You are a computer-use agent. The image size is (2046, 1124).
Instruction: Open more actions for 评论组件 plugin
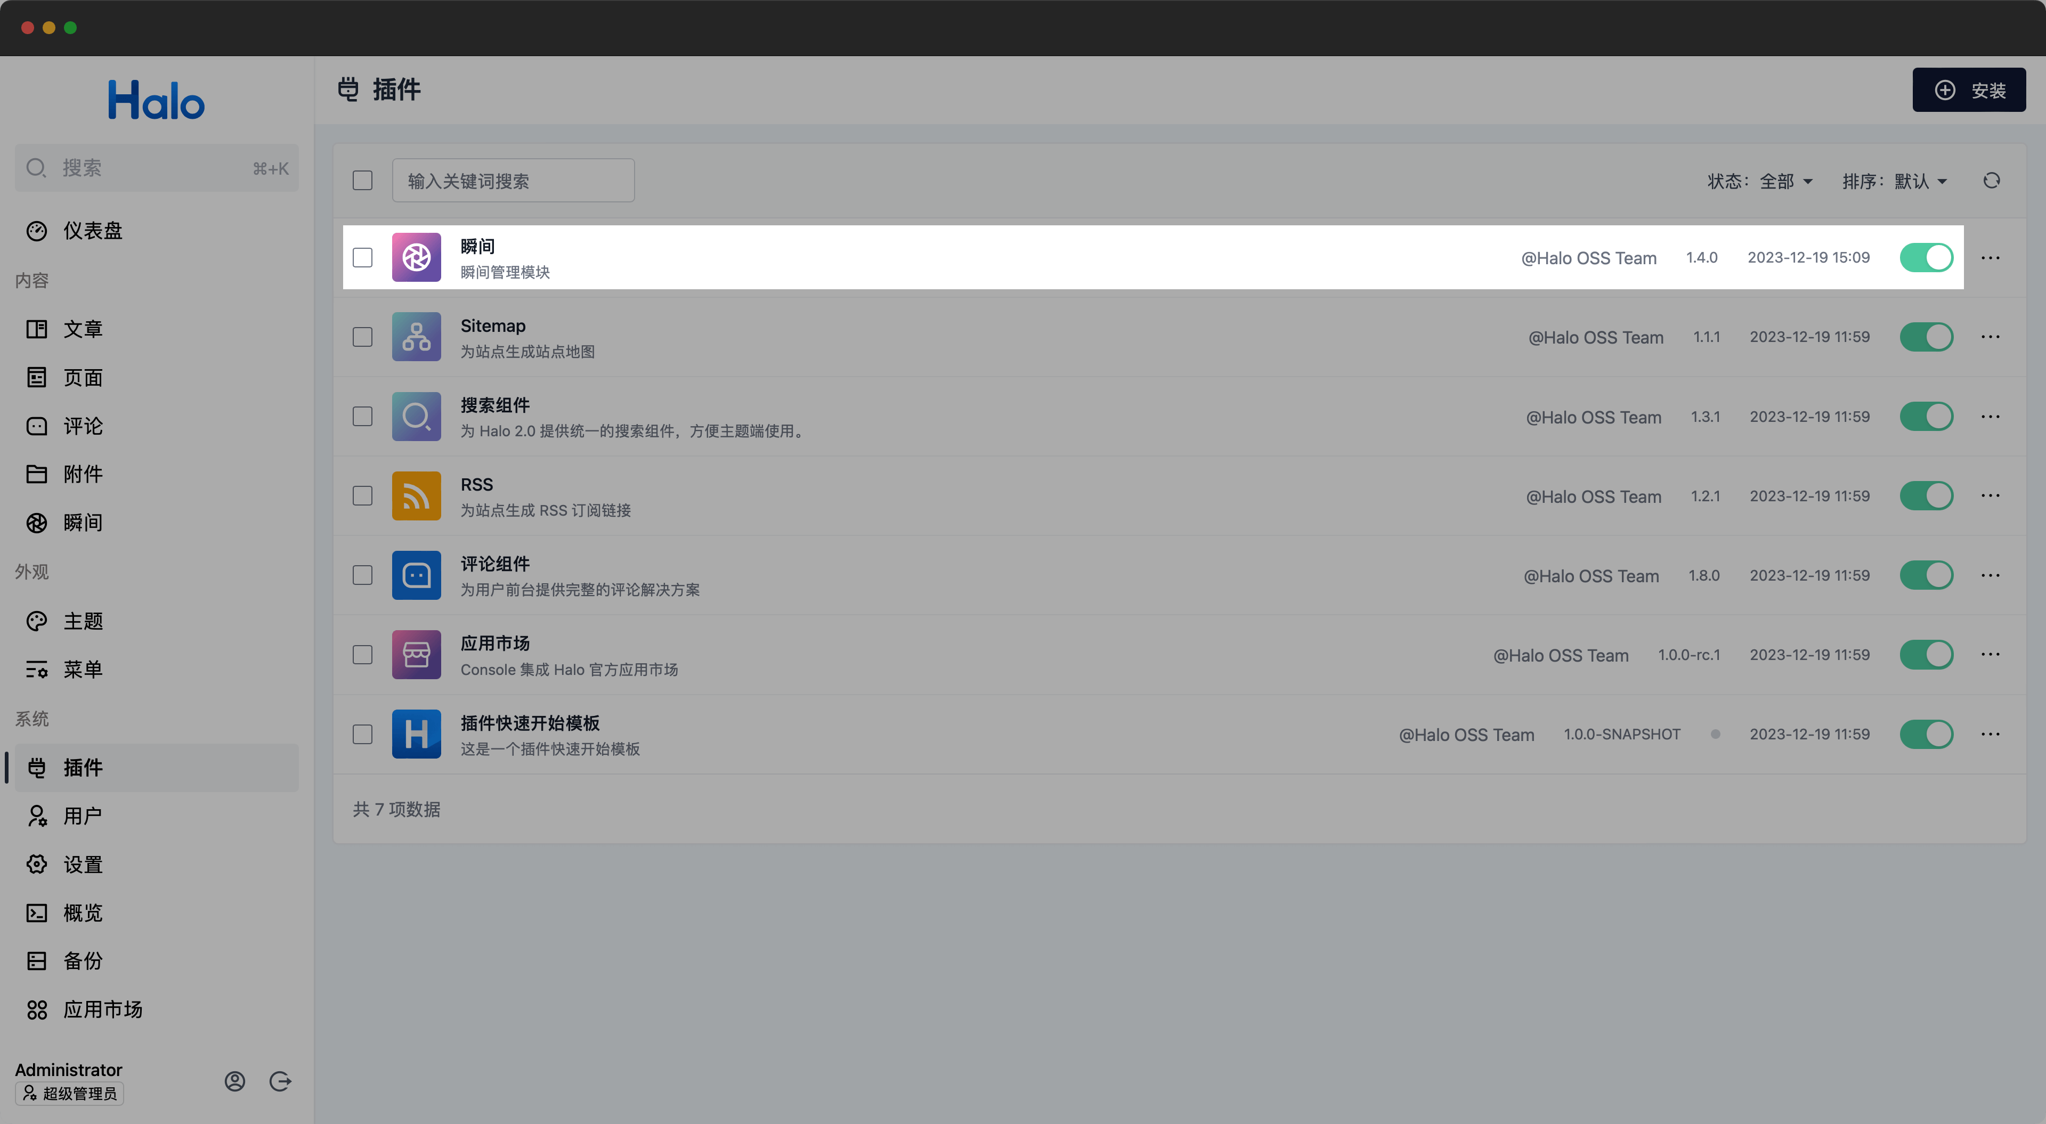coord(1991,575)
